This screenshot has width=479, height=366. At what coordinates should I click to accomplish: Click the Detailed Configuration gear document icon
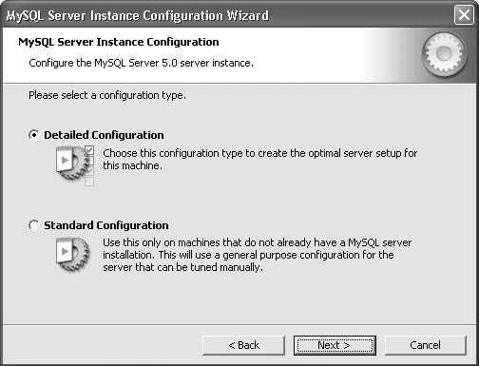[x=72, y=164]
